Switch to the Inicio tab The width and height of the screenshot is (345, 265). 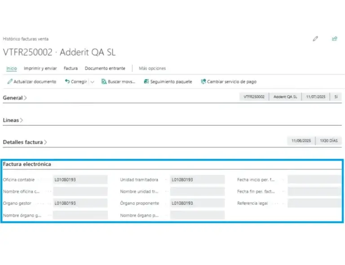[x=12, y=68]
